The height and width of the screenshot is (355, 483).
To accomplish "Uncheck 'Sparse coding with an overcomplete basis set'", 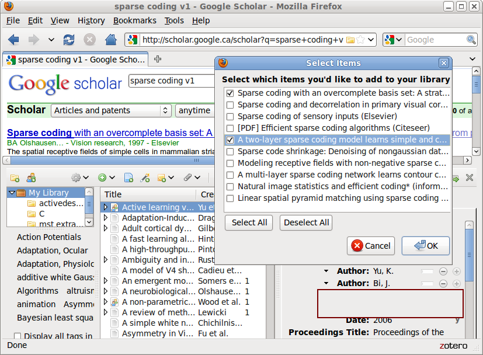I will coord(230,93).
